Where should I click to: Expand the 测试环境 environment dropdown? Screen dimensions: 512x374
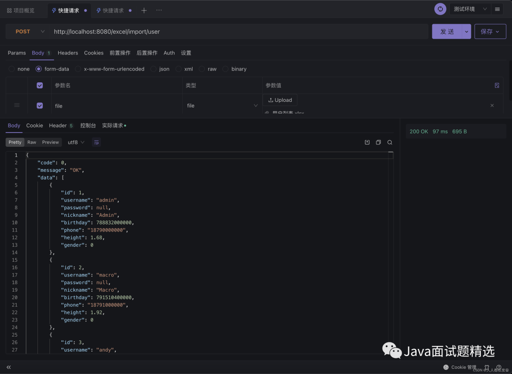point(469,9)
